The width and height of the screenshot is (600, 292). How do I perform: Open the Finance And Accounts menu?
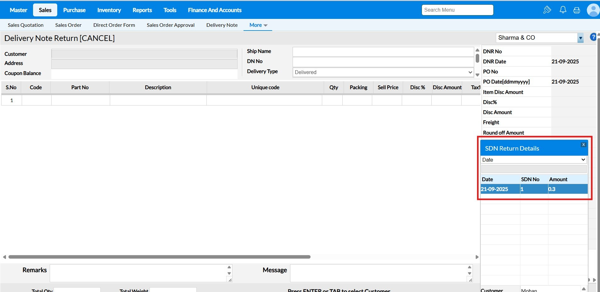click(215, 10)
